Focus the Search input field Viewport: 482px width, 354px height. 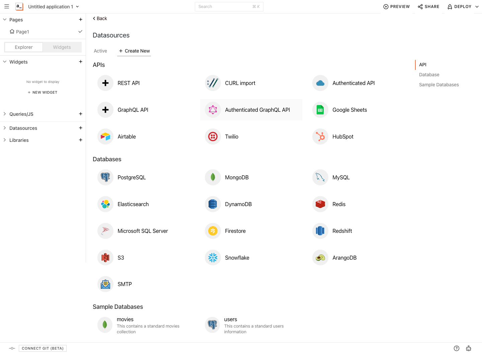tap(229, 7)
